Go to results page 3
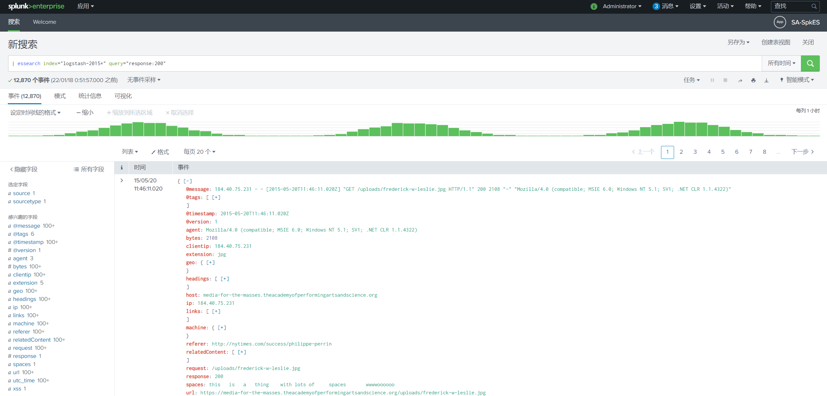The image size is (827, 396). point(695,152)
